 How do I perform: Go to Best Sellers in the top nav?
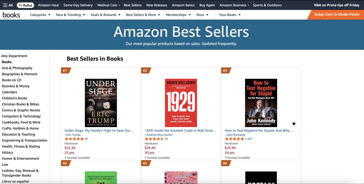(133, 5)
